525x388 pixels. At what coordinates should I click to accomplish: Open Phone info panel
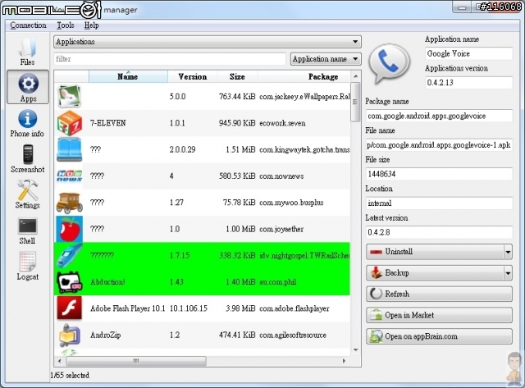click(27, 124)
